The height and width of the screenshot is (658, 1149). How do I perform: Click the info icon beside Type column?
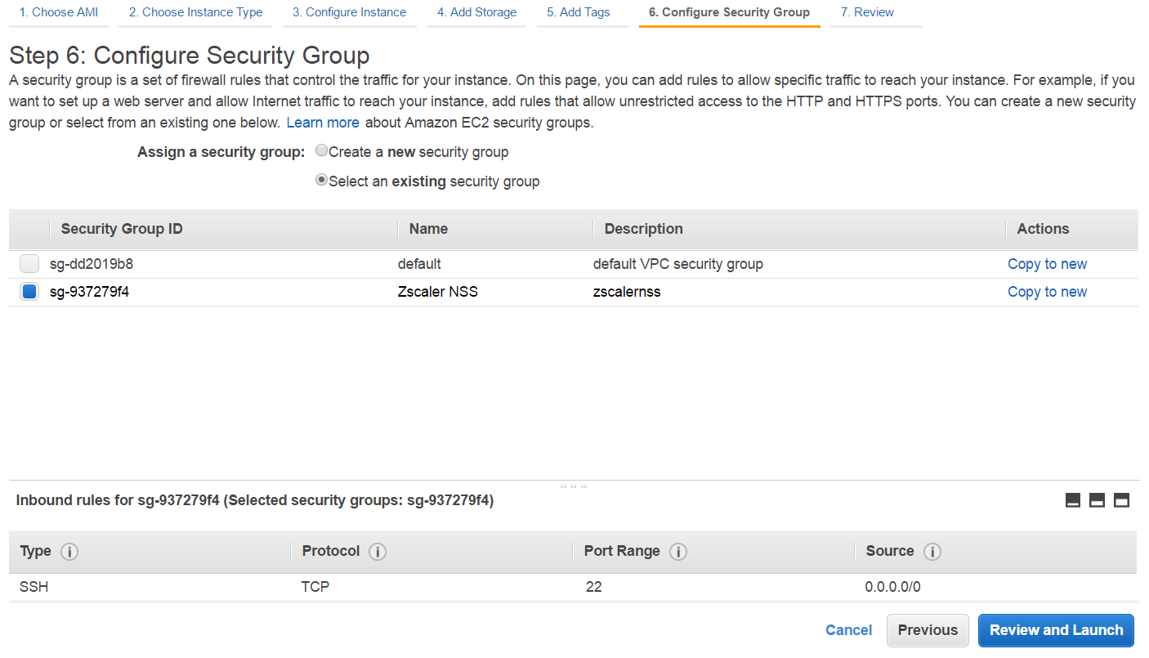click(x=69, y=551)
